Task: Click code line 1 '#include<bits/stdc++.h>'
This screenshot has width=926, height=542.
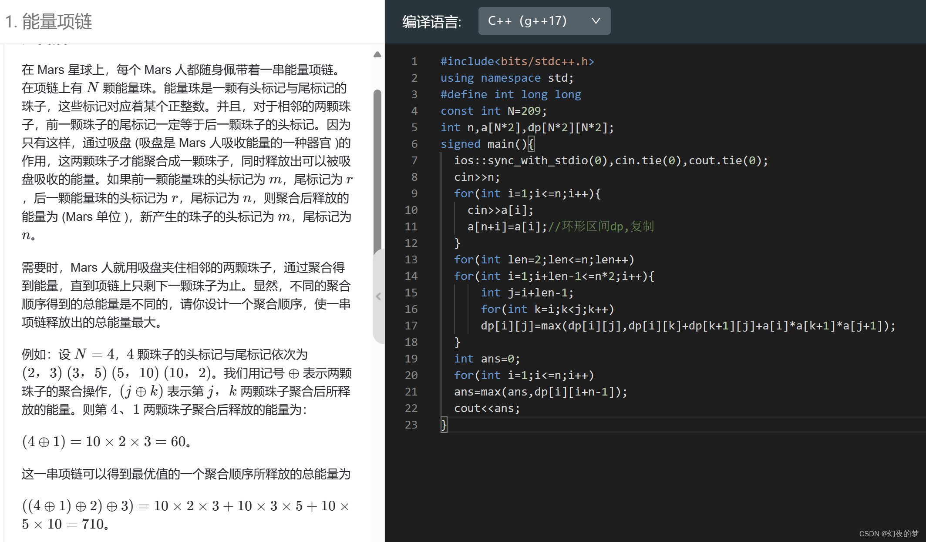Action: click(517, 61)
